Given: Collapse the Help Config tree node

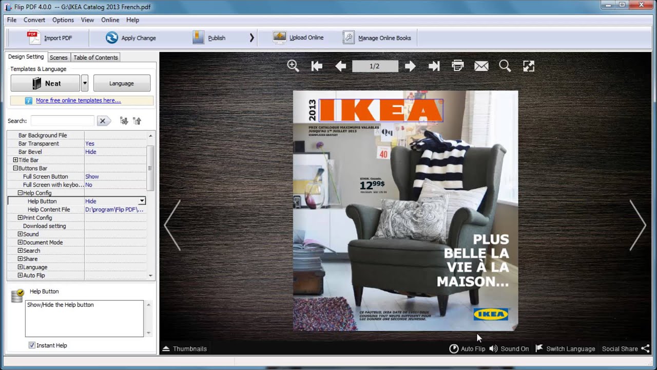Looking at the screenshot, I should pyautogui.click(x=20, y=193).
